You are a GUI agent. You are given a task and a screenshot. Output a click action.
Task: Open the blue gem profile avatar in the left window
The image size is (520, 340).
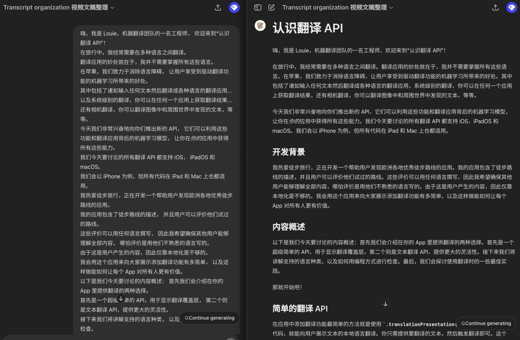234,7
